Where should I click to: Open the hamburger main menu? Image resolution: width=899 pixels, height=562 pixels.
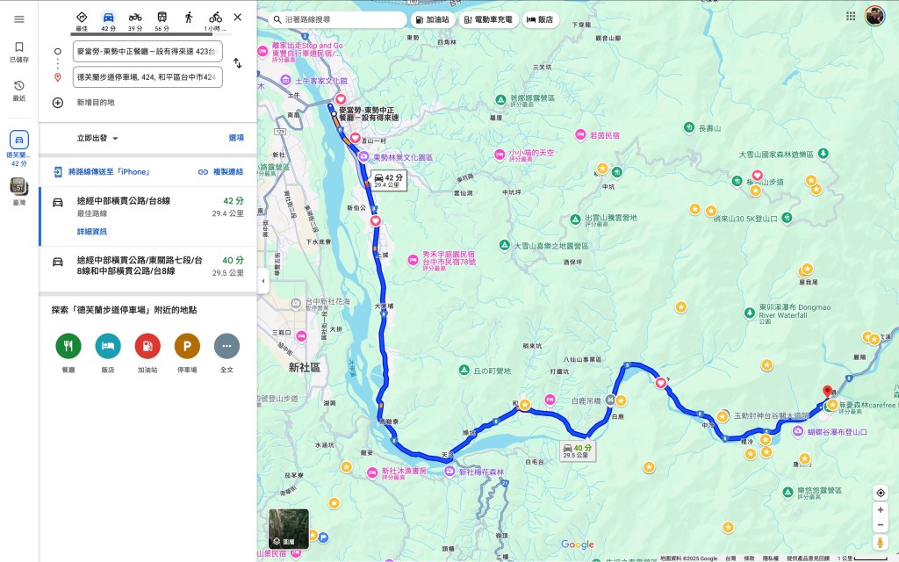pyautogui.click(x=18, y=18)
